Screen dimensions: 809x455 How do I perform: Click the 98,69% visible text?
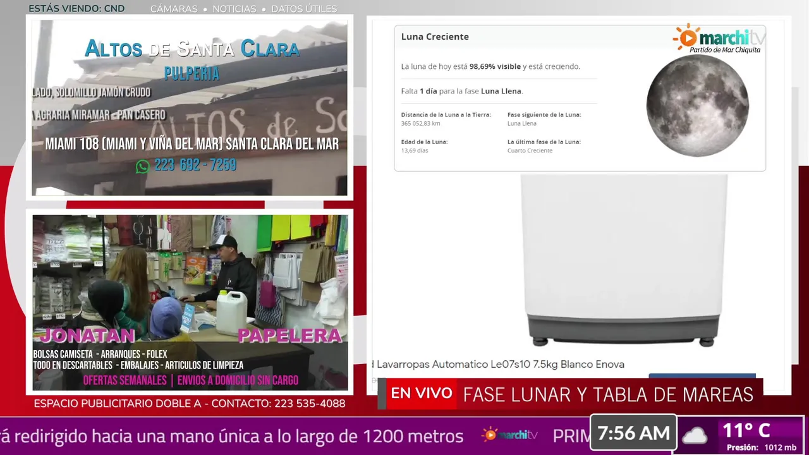[x=495, y=66]
